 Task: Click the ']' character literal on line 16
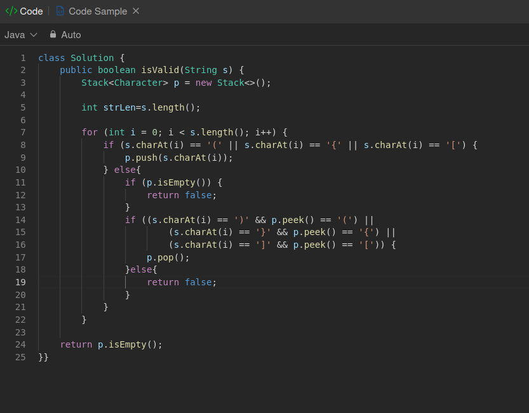tap(263, 245)
